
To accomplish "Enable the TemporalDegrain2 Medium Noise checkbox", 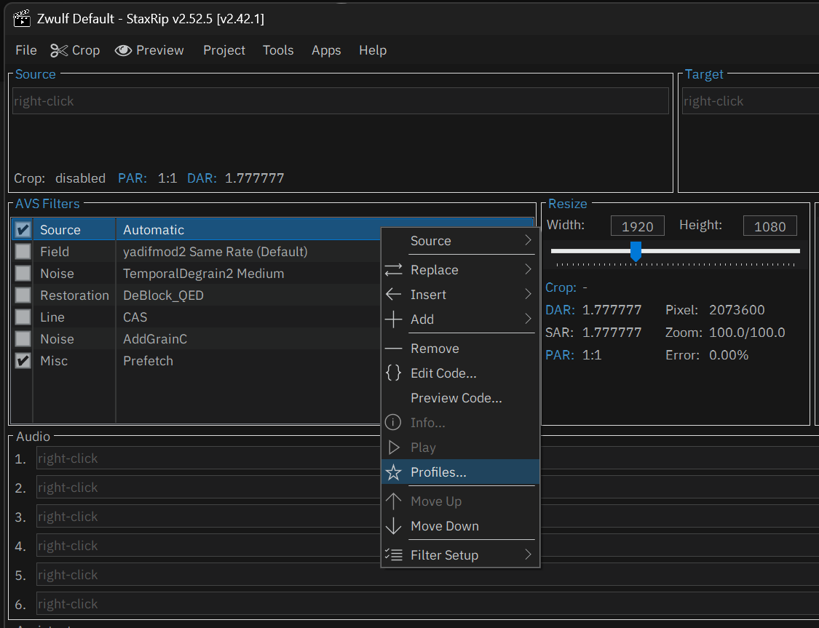I will pos(23,273).
